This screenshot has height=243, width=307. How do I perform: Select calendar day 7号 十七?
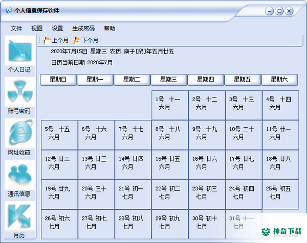tap(133, 135)
